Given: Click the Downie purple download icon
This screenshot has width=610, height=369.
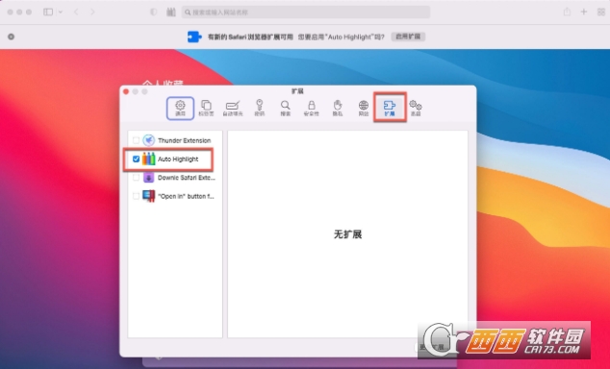Looking at the screenshot, I should [148, 178].
